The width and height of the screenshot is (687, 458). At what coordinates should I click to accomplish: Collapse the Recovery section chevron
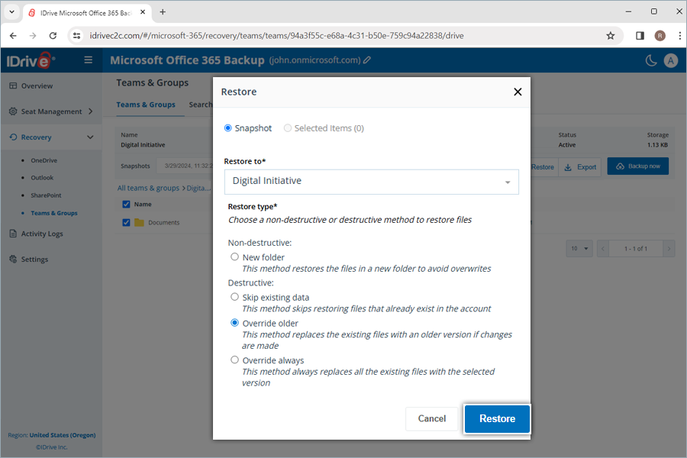point(91,137)
